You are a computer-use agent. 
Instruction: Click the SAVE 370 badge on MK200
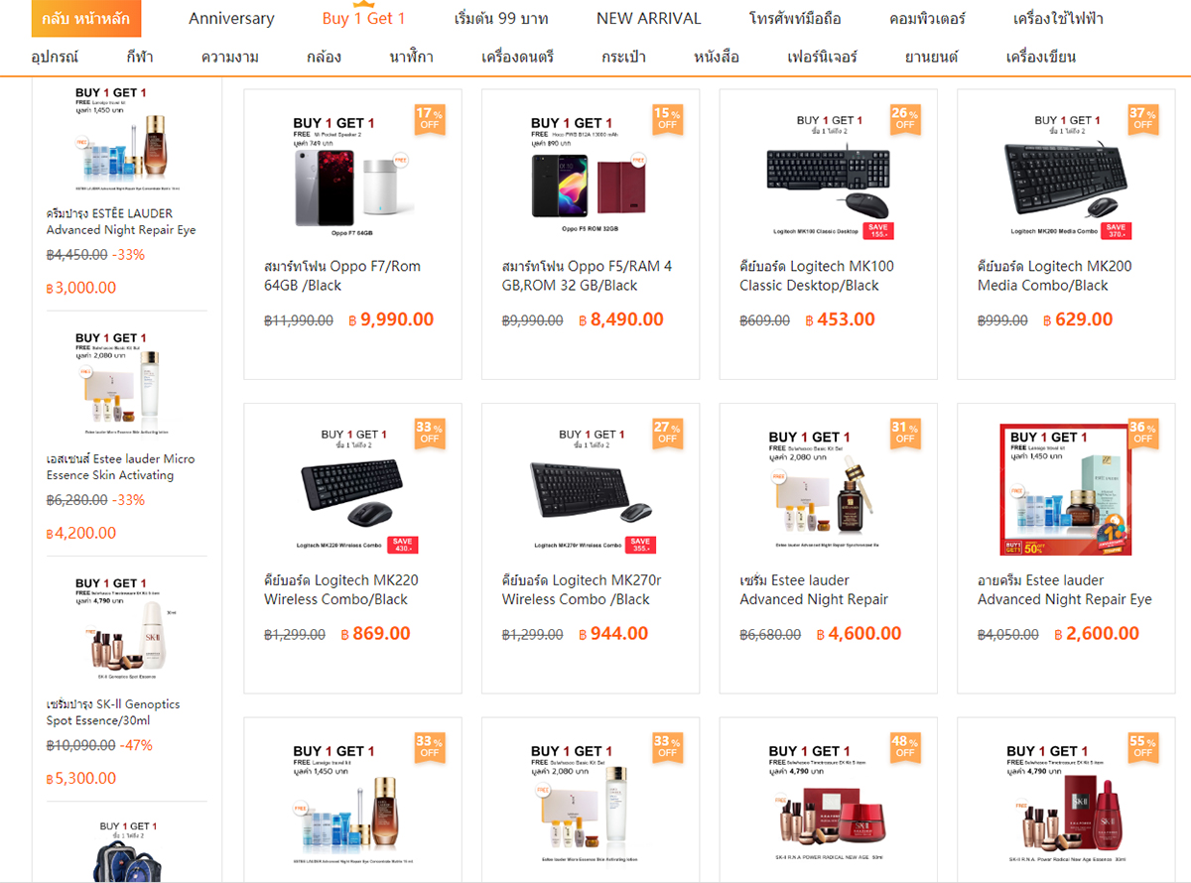[x=1117, y=230]
